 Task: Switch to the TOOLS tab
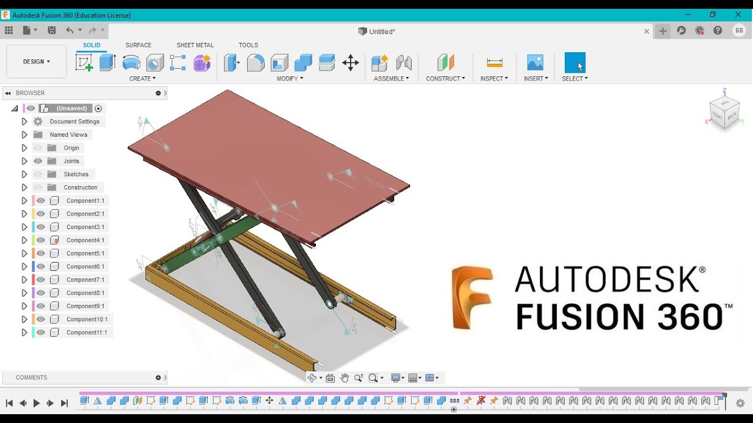[248, 45]
